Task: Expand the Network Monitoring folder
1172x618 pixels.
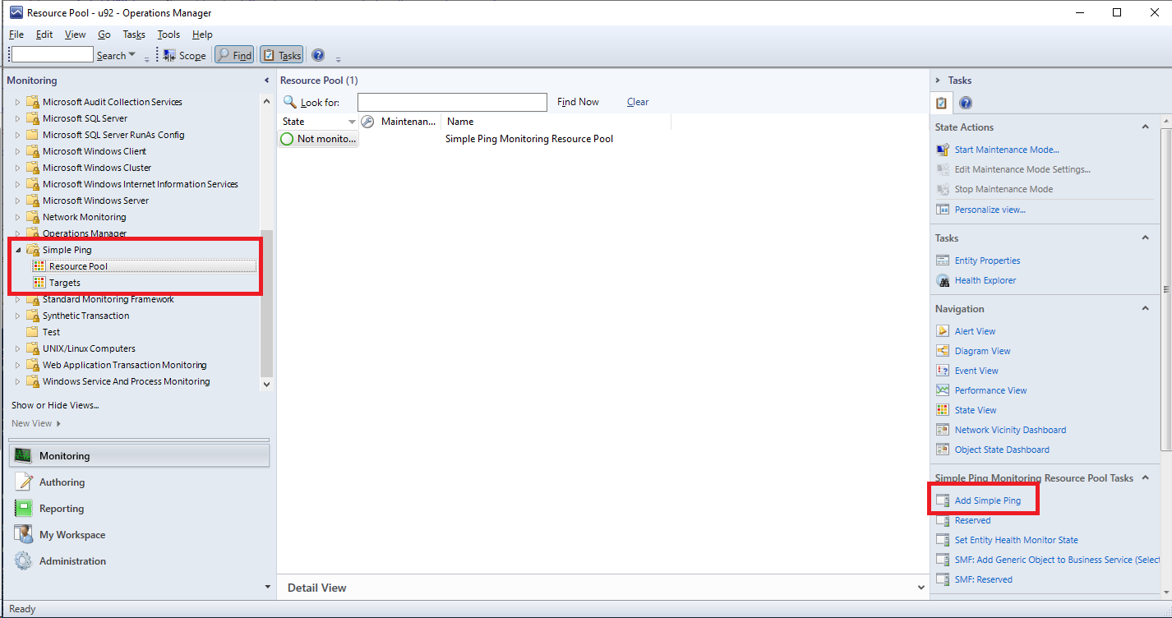Action: click(18, 217)
